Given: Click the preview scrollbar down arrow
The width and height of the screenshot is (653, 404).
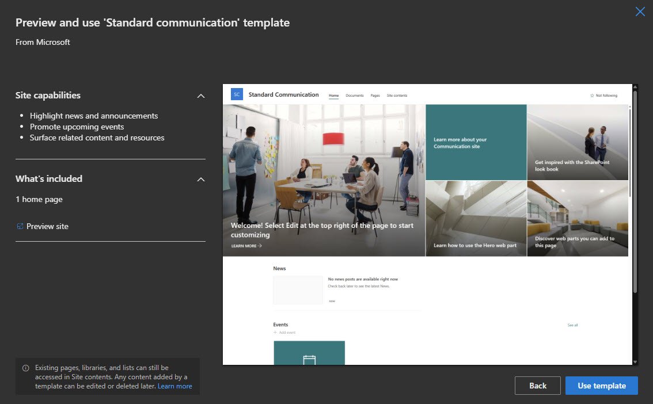Looking at the screenshot, I should (x=635, y=362).
